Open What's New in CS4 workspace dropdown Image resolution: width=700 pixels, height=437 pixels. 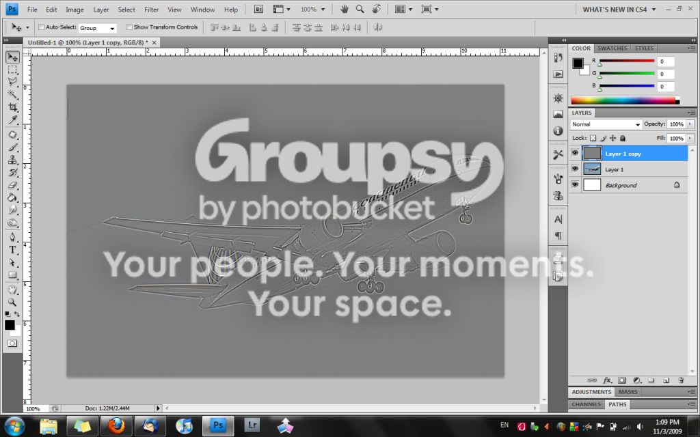619,10
